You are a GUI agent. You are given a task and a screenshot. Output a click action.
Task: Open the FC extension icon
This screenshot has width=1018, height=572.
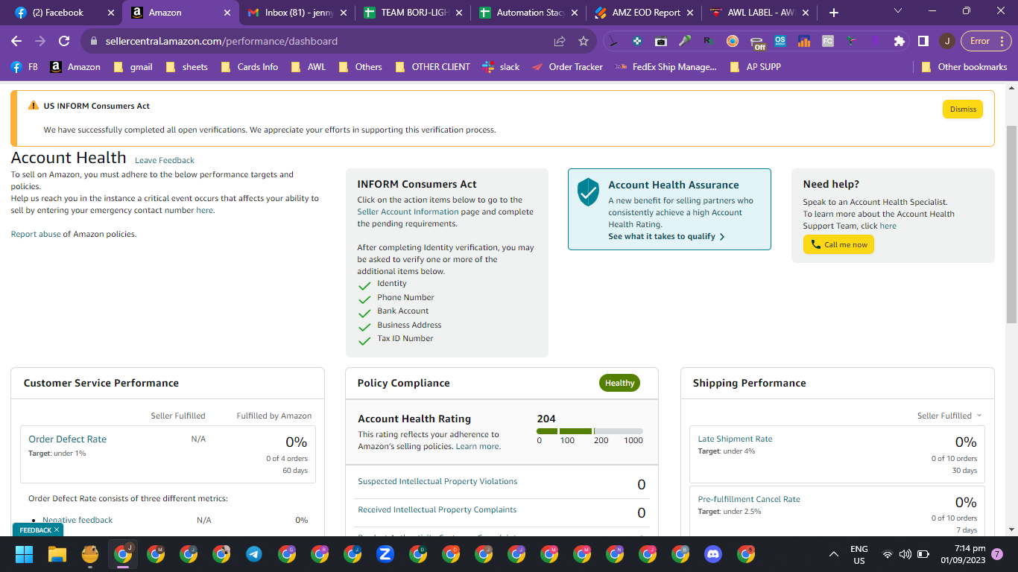click(x=828, y=41)
